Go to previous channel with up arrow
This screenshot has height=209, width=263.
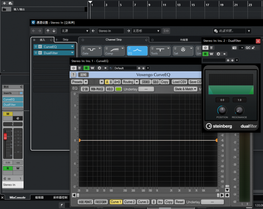coord(48,31)
